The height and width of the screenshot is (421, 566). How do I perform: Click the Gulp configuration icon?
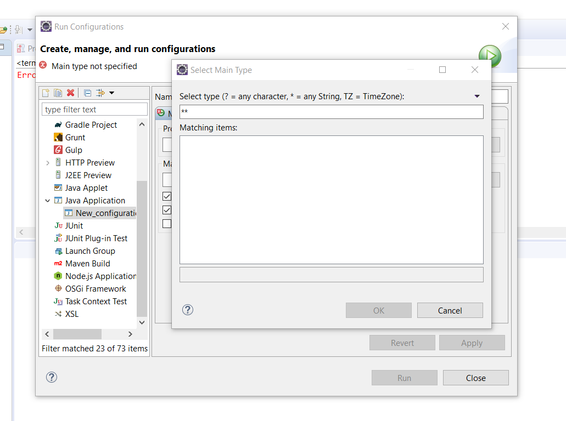(58, 150)
